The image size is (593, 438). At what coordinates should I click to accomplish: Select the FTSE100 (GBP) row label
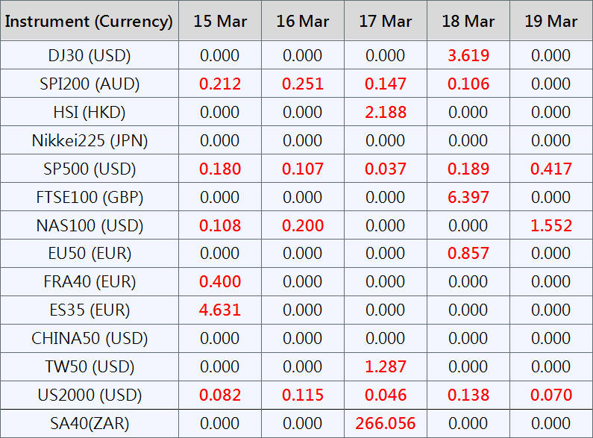coord(89,198)
